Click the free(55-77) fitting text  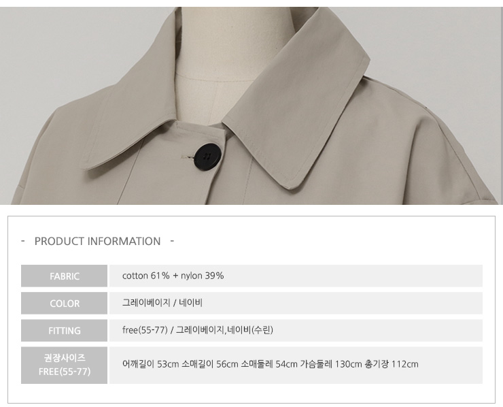click(145, 330)
